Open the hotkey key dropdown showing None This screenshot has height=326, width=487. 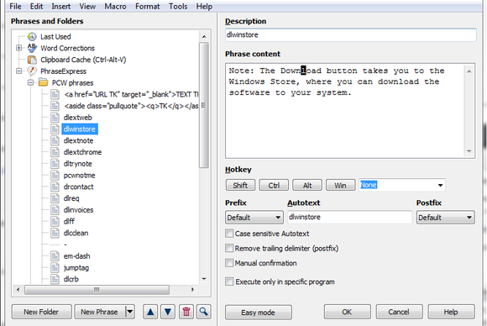coord(440,185)
